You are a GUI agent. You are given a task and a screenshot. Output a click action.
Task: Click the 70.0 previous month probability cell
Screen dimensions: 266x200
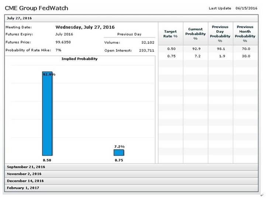tap(246, 49)
